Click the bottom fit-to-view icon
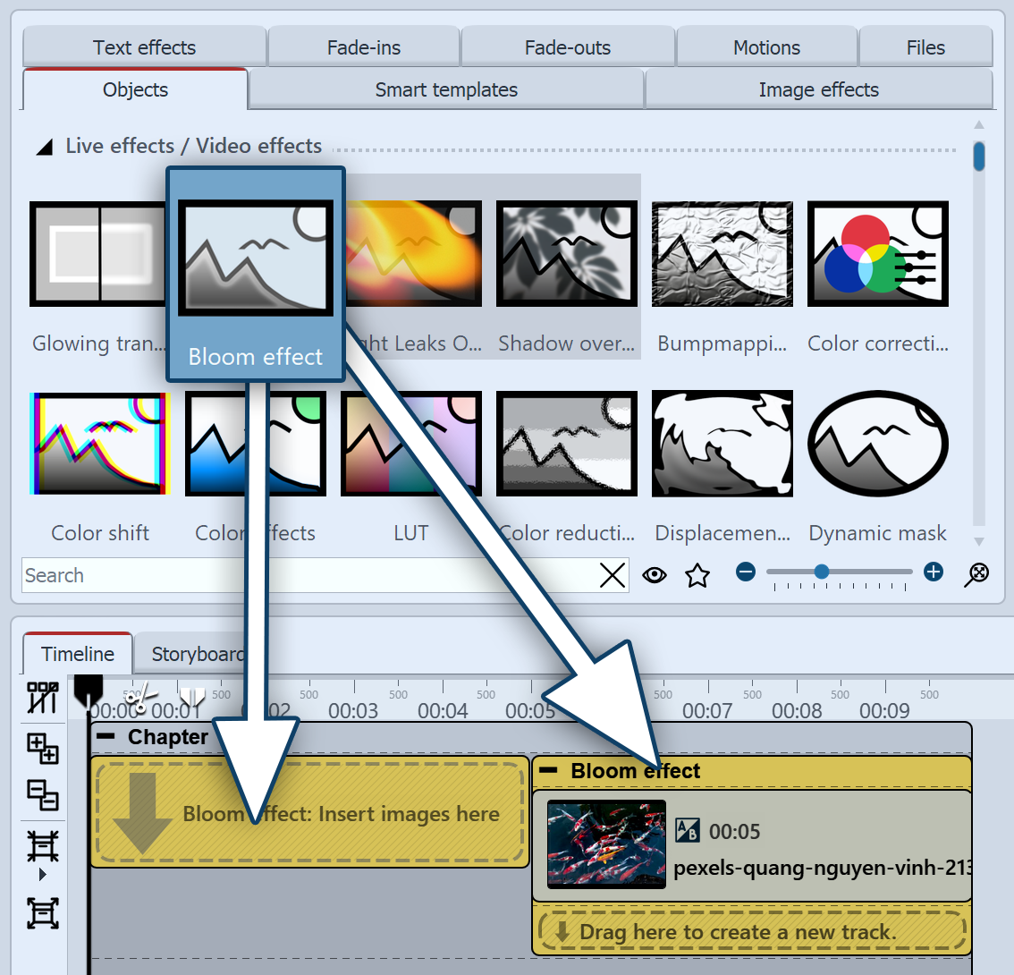The image size is (1014, 975). tap(43, 913)
